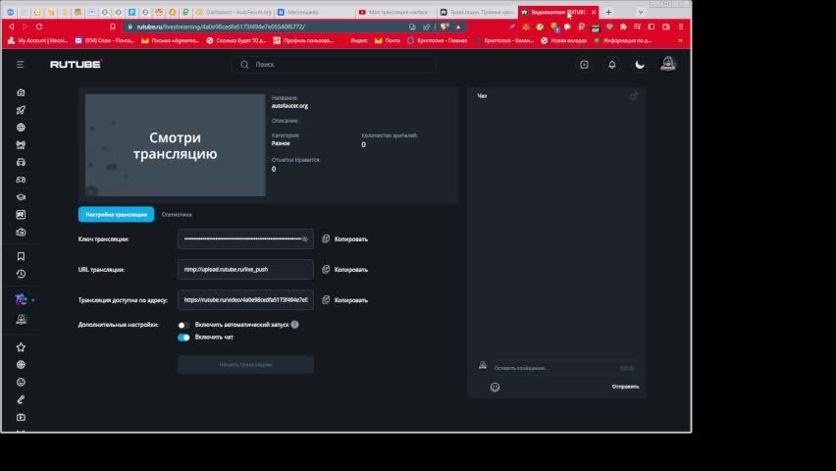Open the pencil icon in the sidebar
Viewport: 836px width, 471px height.
pos(21,400)
